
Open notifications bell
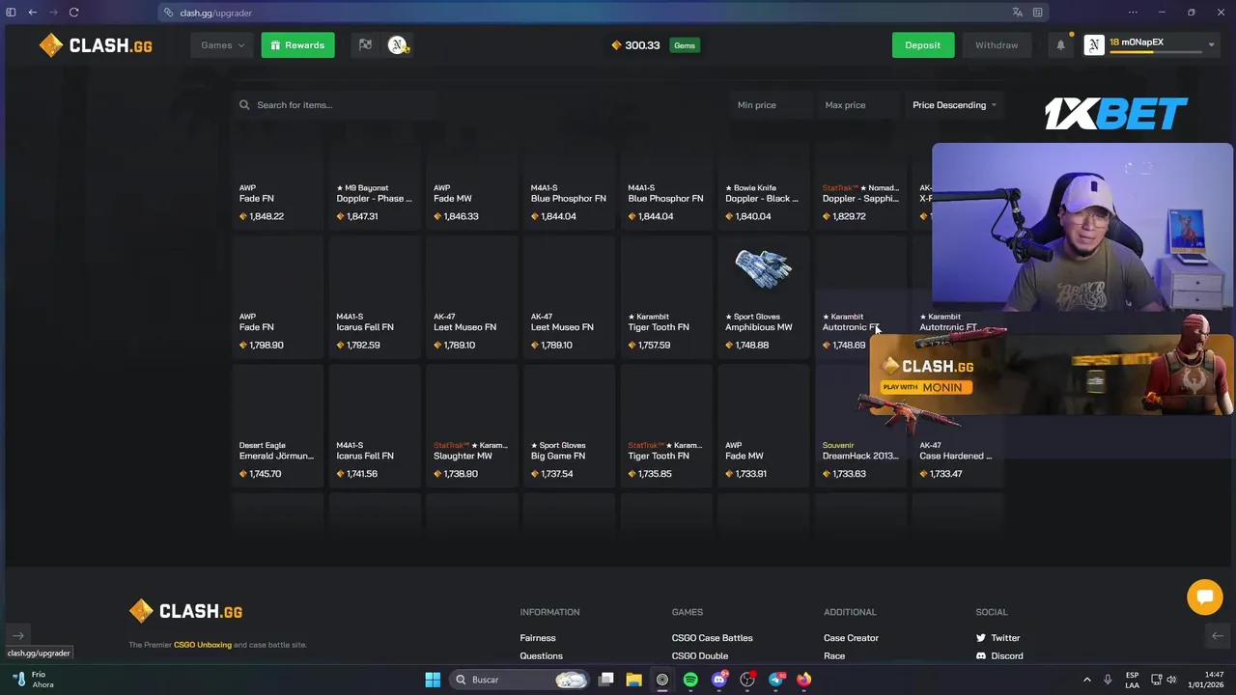(1060, 45)
